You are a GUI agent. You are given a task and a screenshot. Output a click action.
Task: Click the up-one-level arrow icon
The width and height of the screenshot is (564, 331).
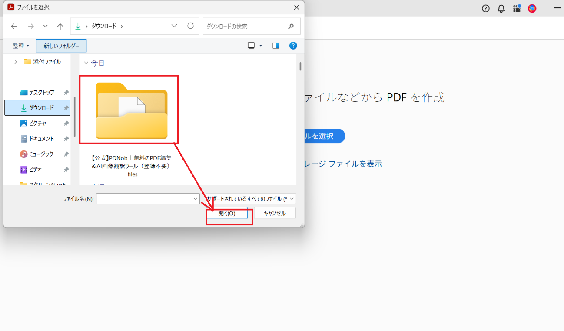60,26
